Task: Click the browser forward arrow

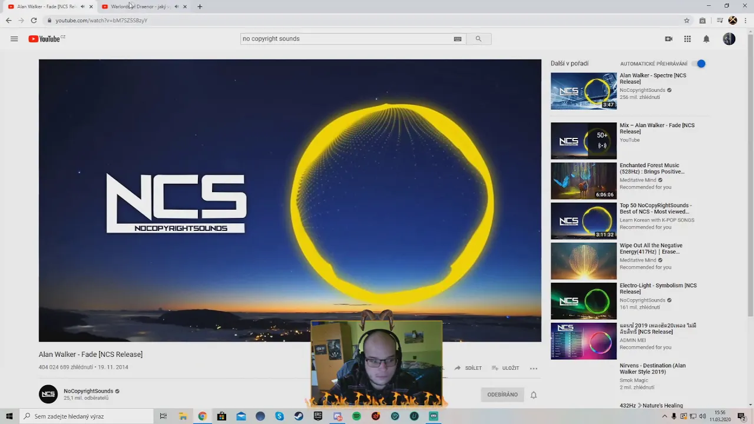Action: (21, 20)
